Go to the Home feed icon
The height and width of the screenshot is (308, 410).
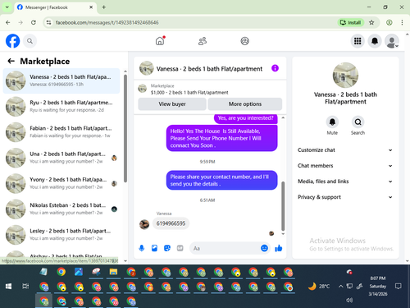click(160, 41)
